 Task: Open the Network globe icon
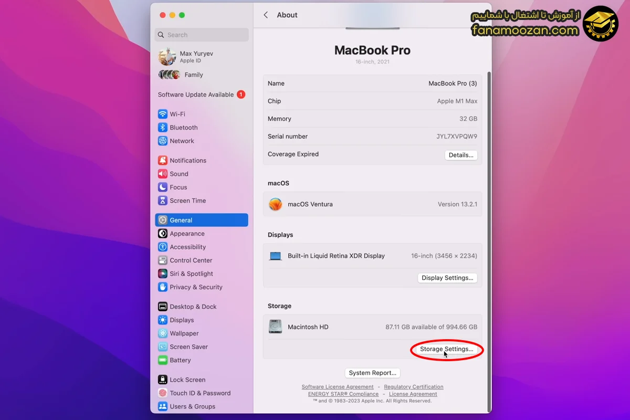tap(163, 141)
